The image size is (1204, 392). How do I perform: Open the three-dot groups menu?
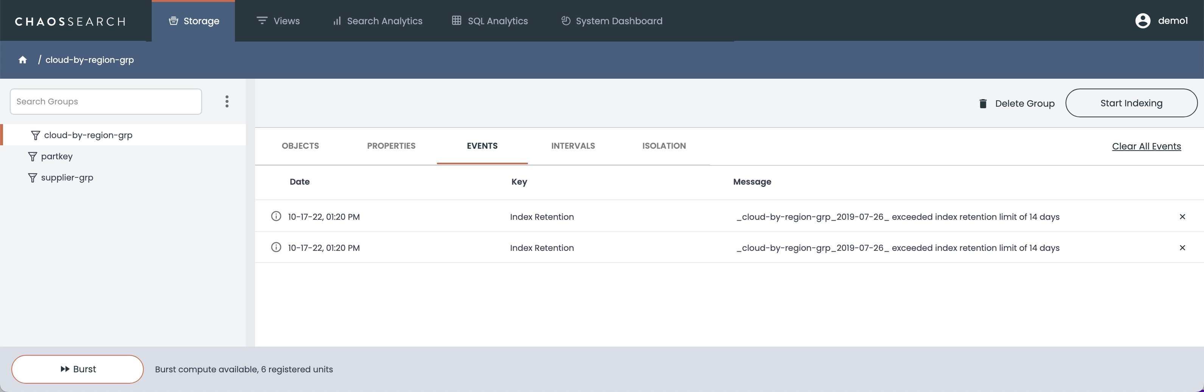pos(227,101)
